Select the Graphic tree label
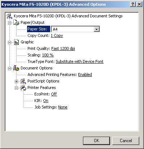 (x=27, y=42)
